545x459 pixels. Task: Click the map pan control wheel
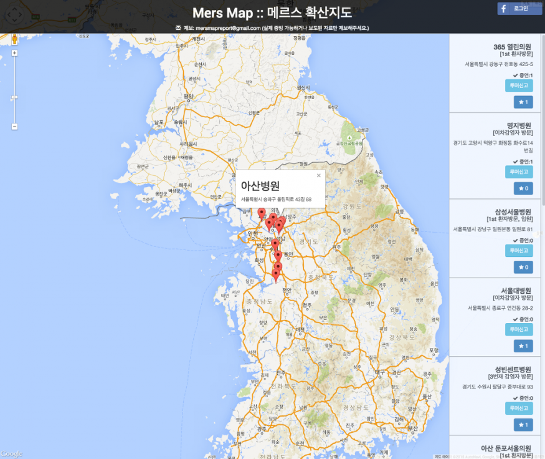pos(15,16)
